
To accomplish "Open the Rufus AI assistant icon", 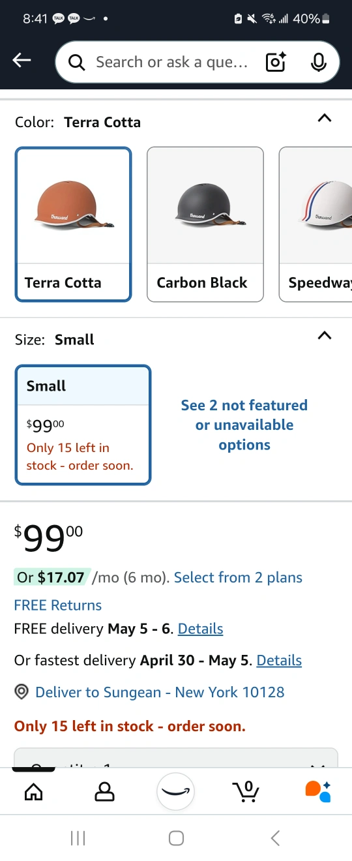I will (x=318, y=791).
